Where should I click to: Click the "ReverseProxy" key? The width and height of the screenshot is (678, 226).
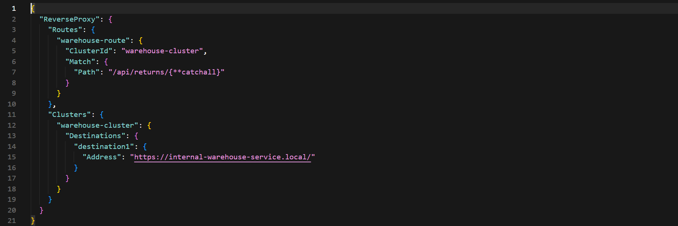coord(69,19)
